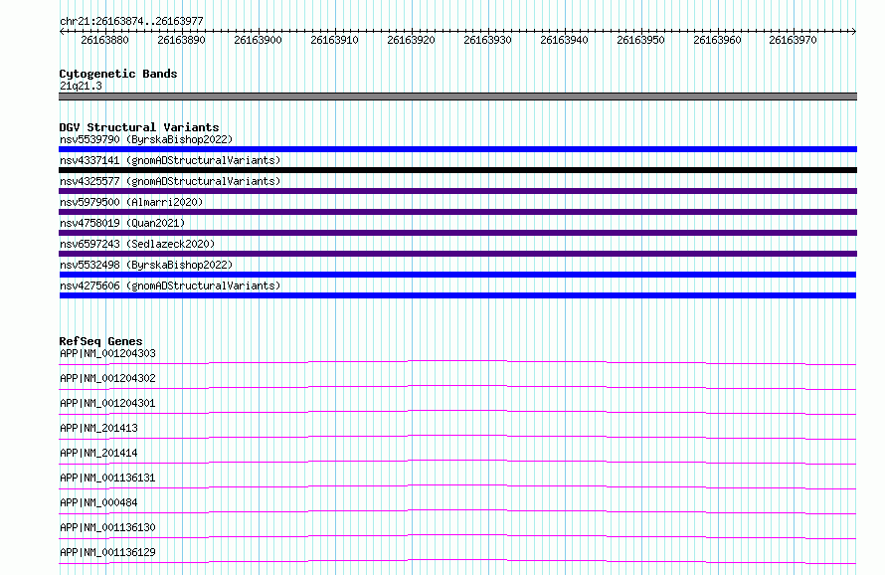Click the gray 21q21.3 cytogenetic band bar
The width and height of the screenshot is (885, 575).
457,96
